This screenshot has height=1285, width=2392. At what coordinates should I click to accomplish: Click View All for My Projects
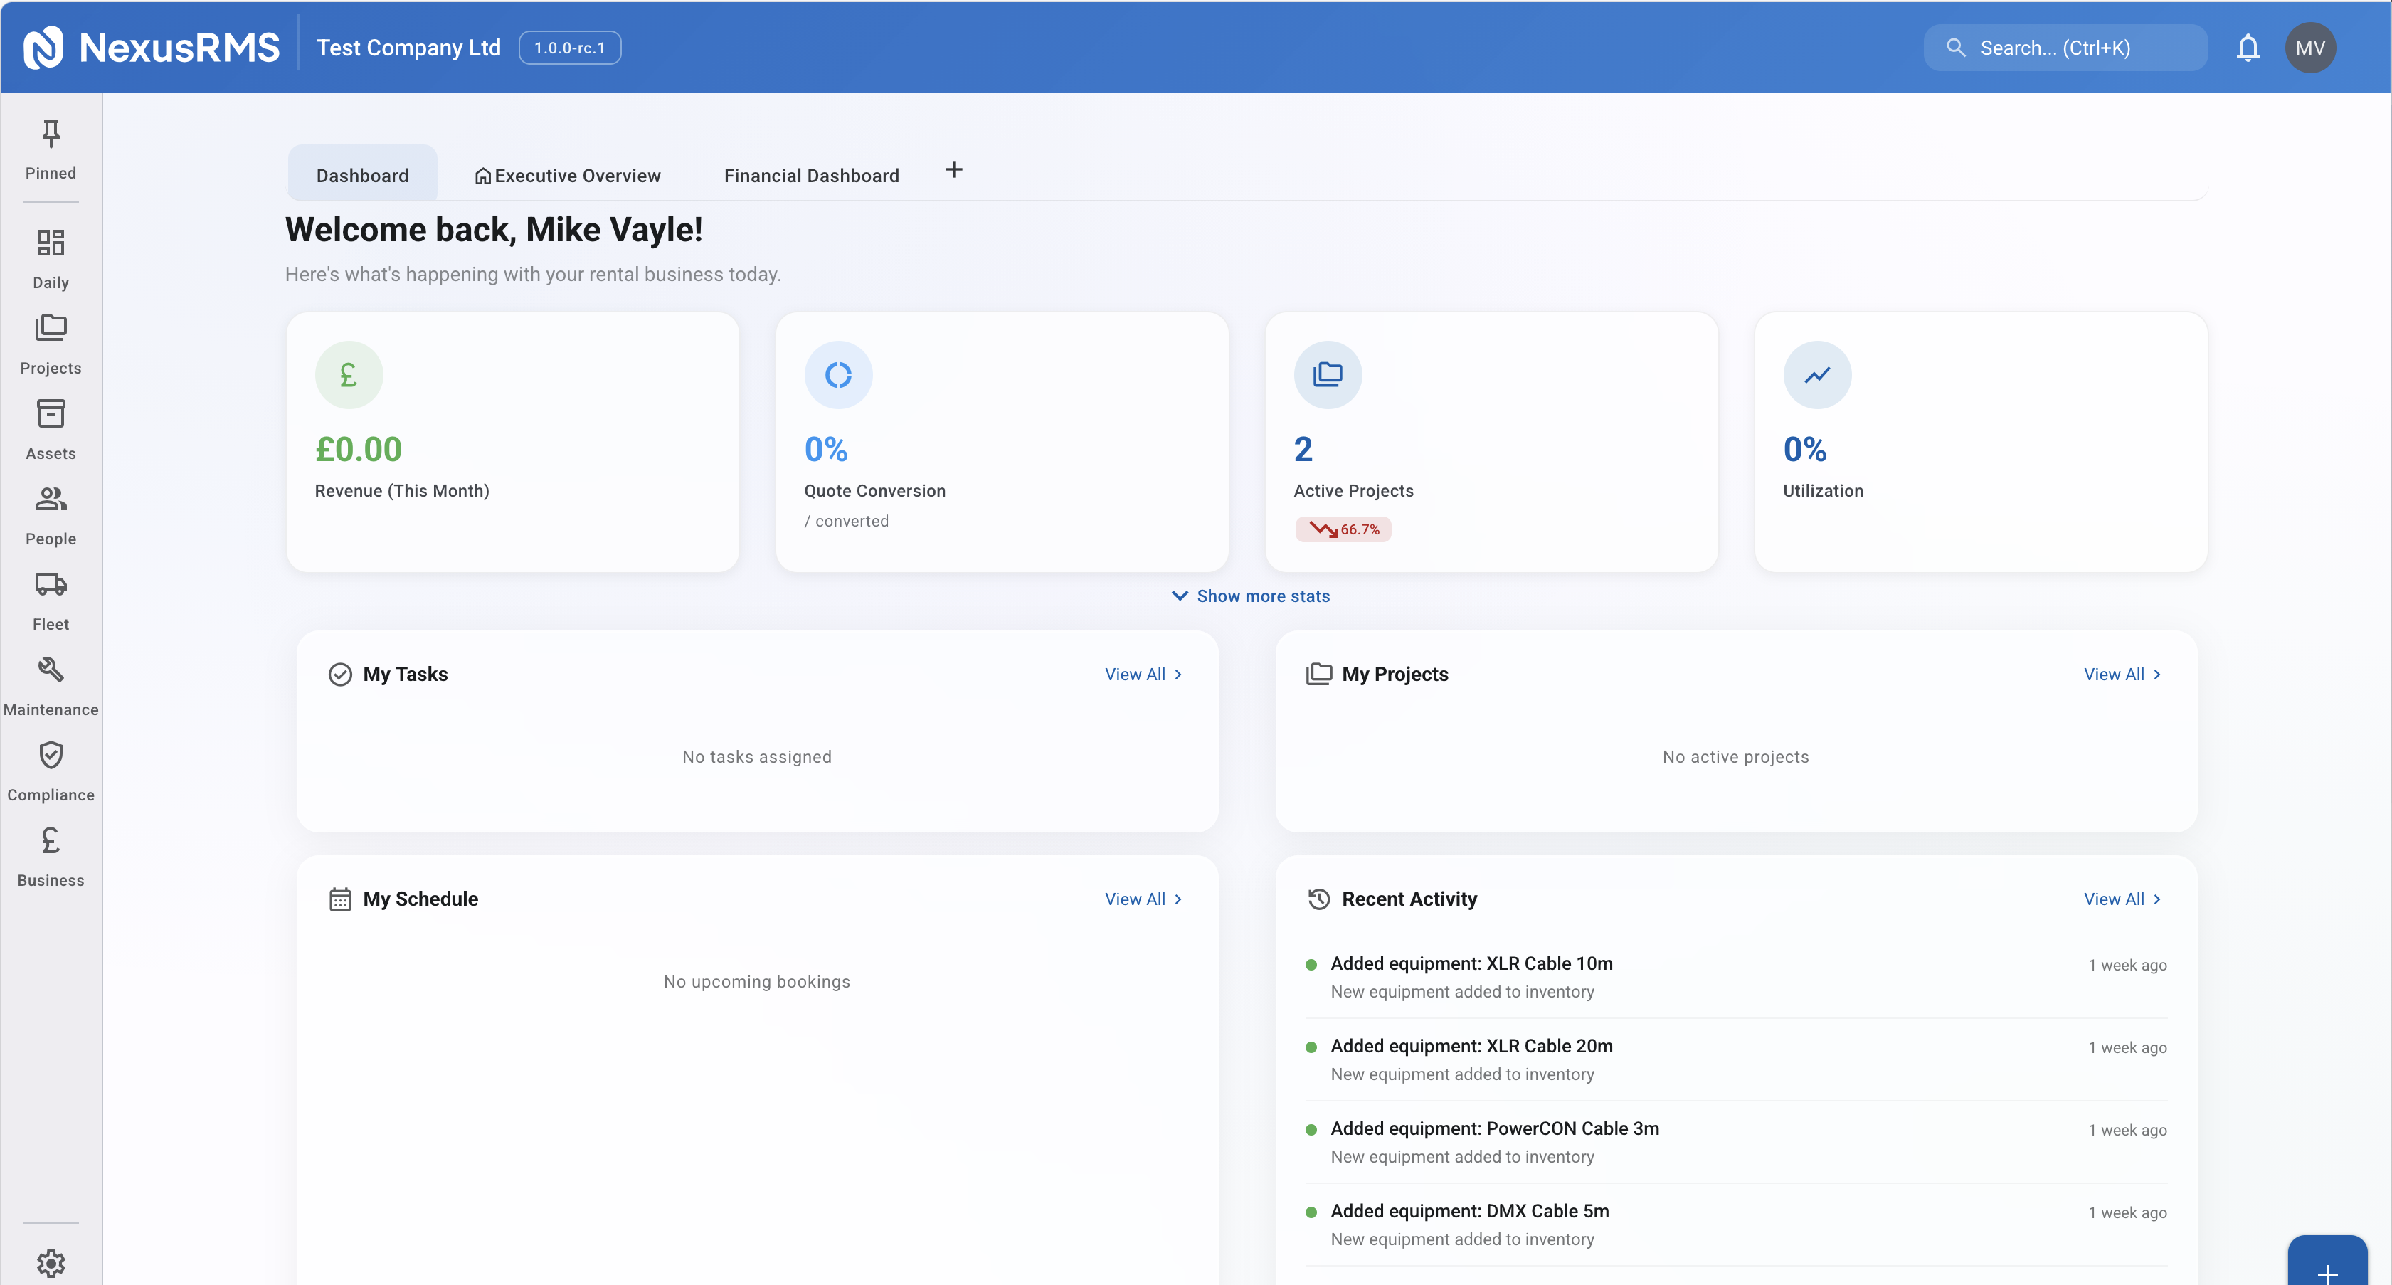pyautogui.click(x=2123, y=674)
